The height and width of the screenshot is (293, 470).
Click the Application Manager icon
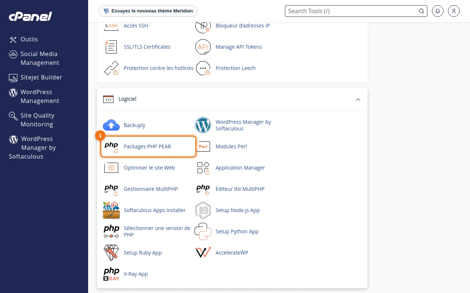[x=203, y=168]
